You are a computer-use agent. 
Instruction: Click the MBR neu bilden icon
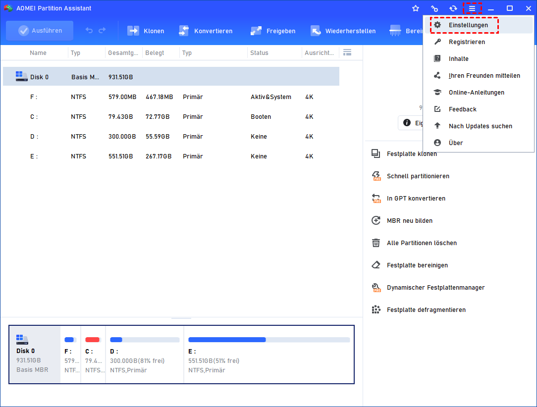point(376,220)
